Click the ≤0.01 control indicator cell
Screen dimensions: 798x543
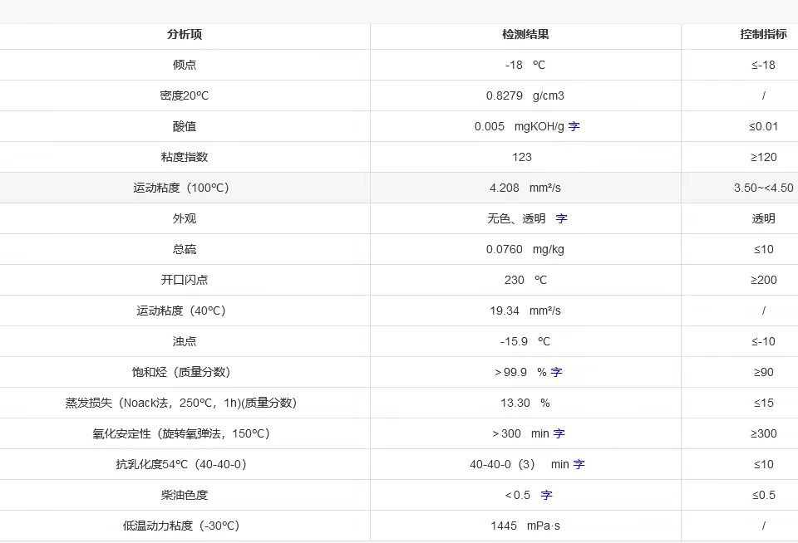pos(762,126)
